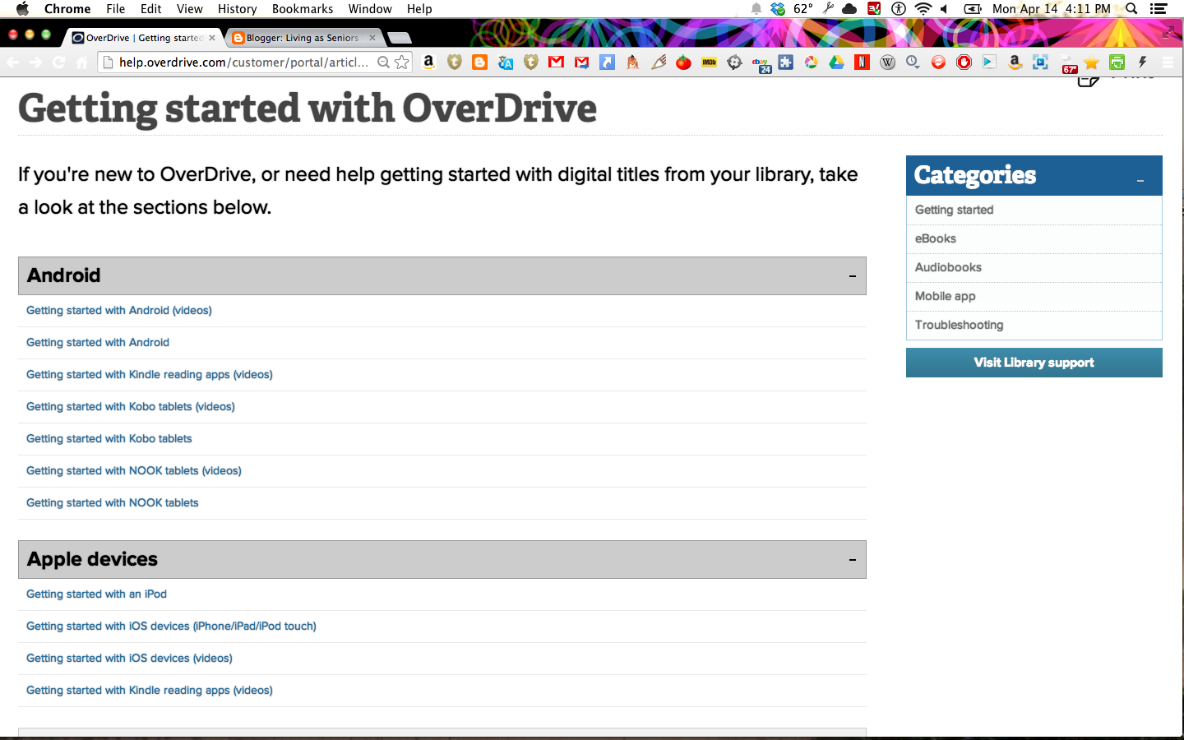Screen dimensions: 1184x740
Task: Collapse the Apple devices section
Action: [853, 560]
